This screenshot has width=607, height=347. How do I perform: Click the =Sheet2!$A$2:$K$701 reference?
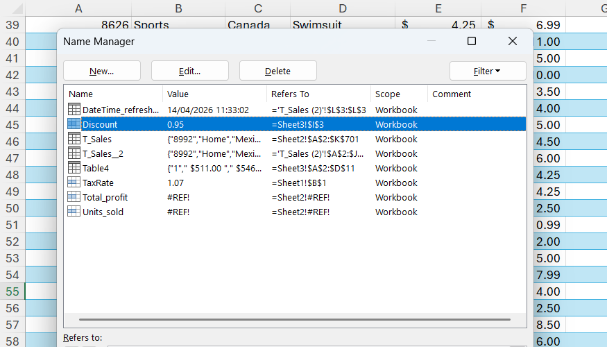pyautogui.click(x=315, y=139)
